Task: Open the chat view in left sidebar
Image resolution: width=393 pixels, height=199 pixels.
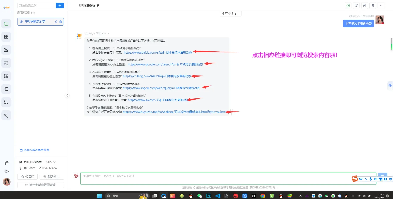Action: coord(6,24)
